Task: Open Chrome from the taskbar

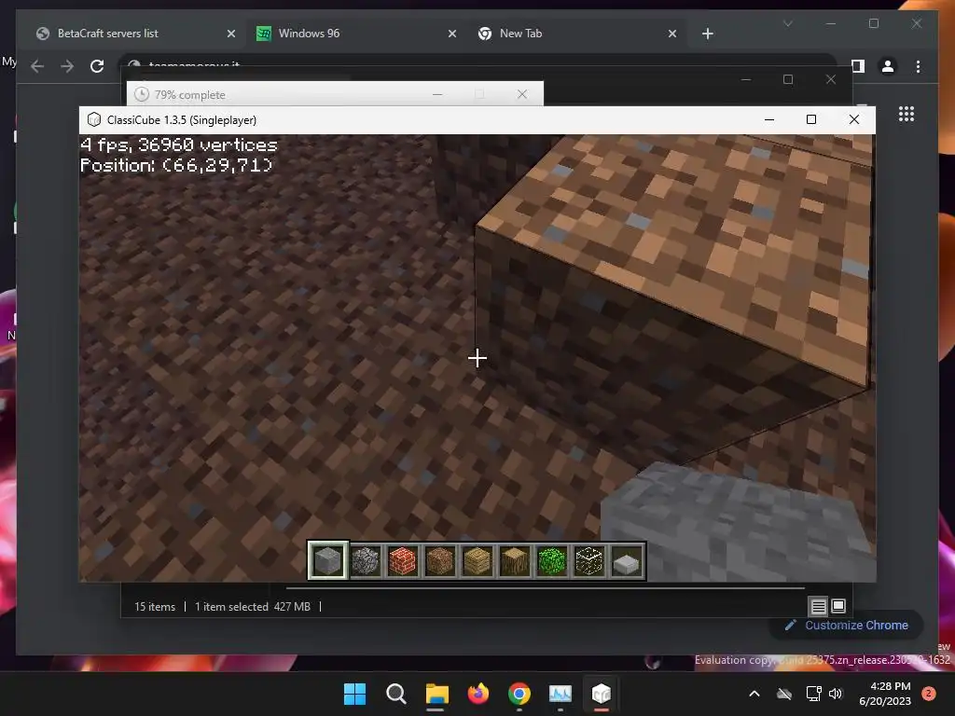Action: pos(519,694)
